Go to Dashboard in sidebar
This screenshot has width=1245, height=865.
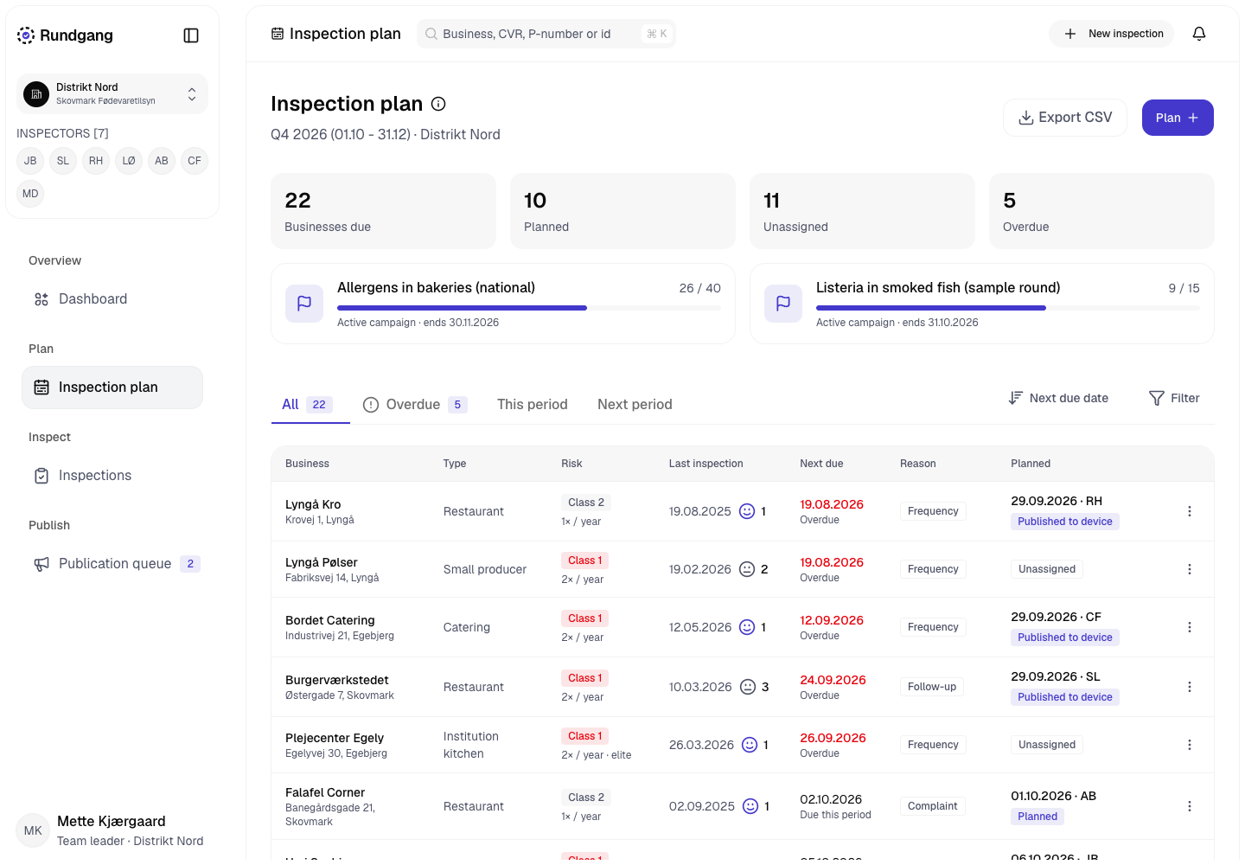[x=112, y=299]
